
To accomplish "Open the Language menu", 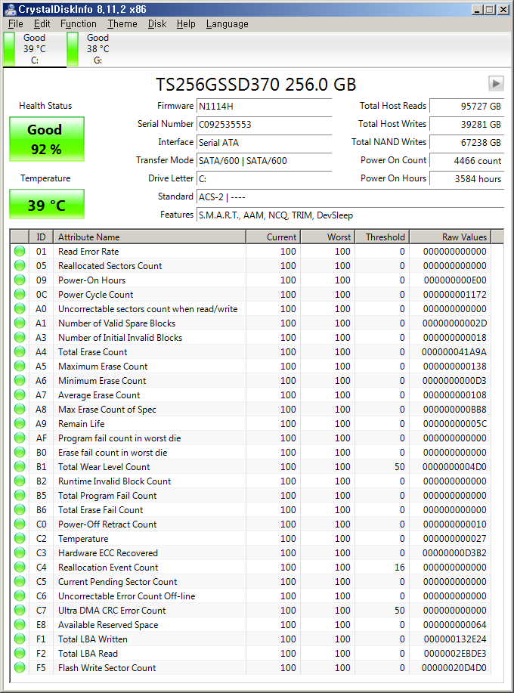I will click(x=227, y=24).
